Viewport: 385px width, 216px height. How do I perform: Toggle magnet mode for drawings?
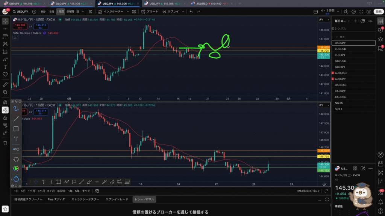click(x=5, y=102)
